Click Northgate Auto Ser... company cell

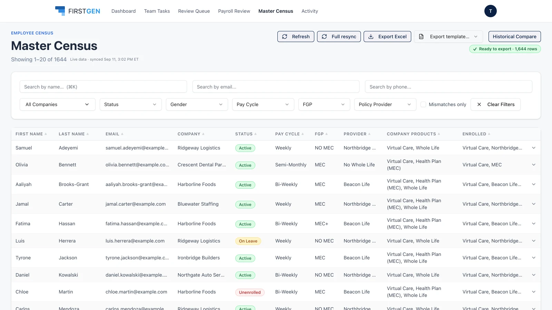(x=201, y=275)
